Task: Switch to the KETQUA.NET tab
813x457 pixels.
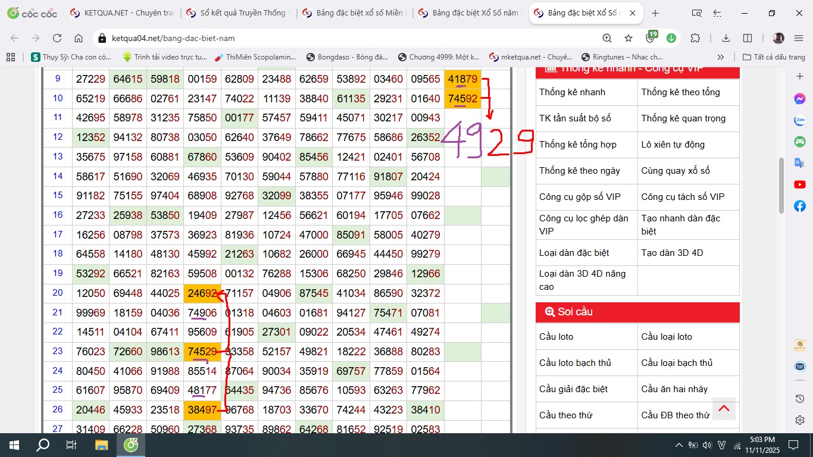Action: (119, 13)
